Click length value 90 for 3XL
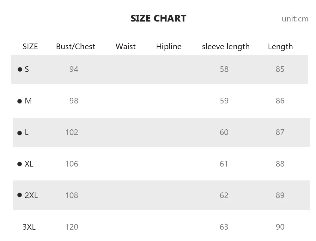316x241 pixels. (280, 227)
